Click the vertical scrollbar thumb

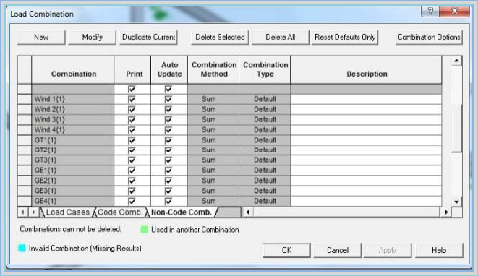pos(456,129)
